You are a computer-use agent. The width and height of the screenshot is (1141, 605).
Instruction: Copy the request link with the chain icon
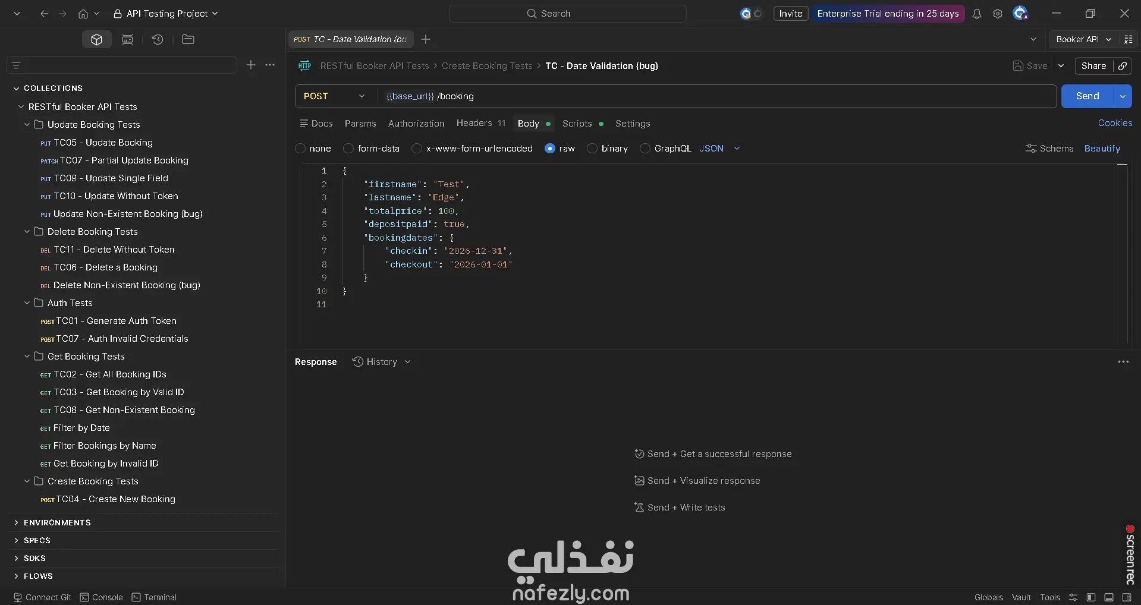[x=1123, y=66]
